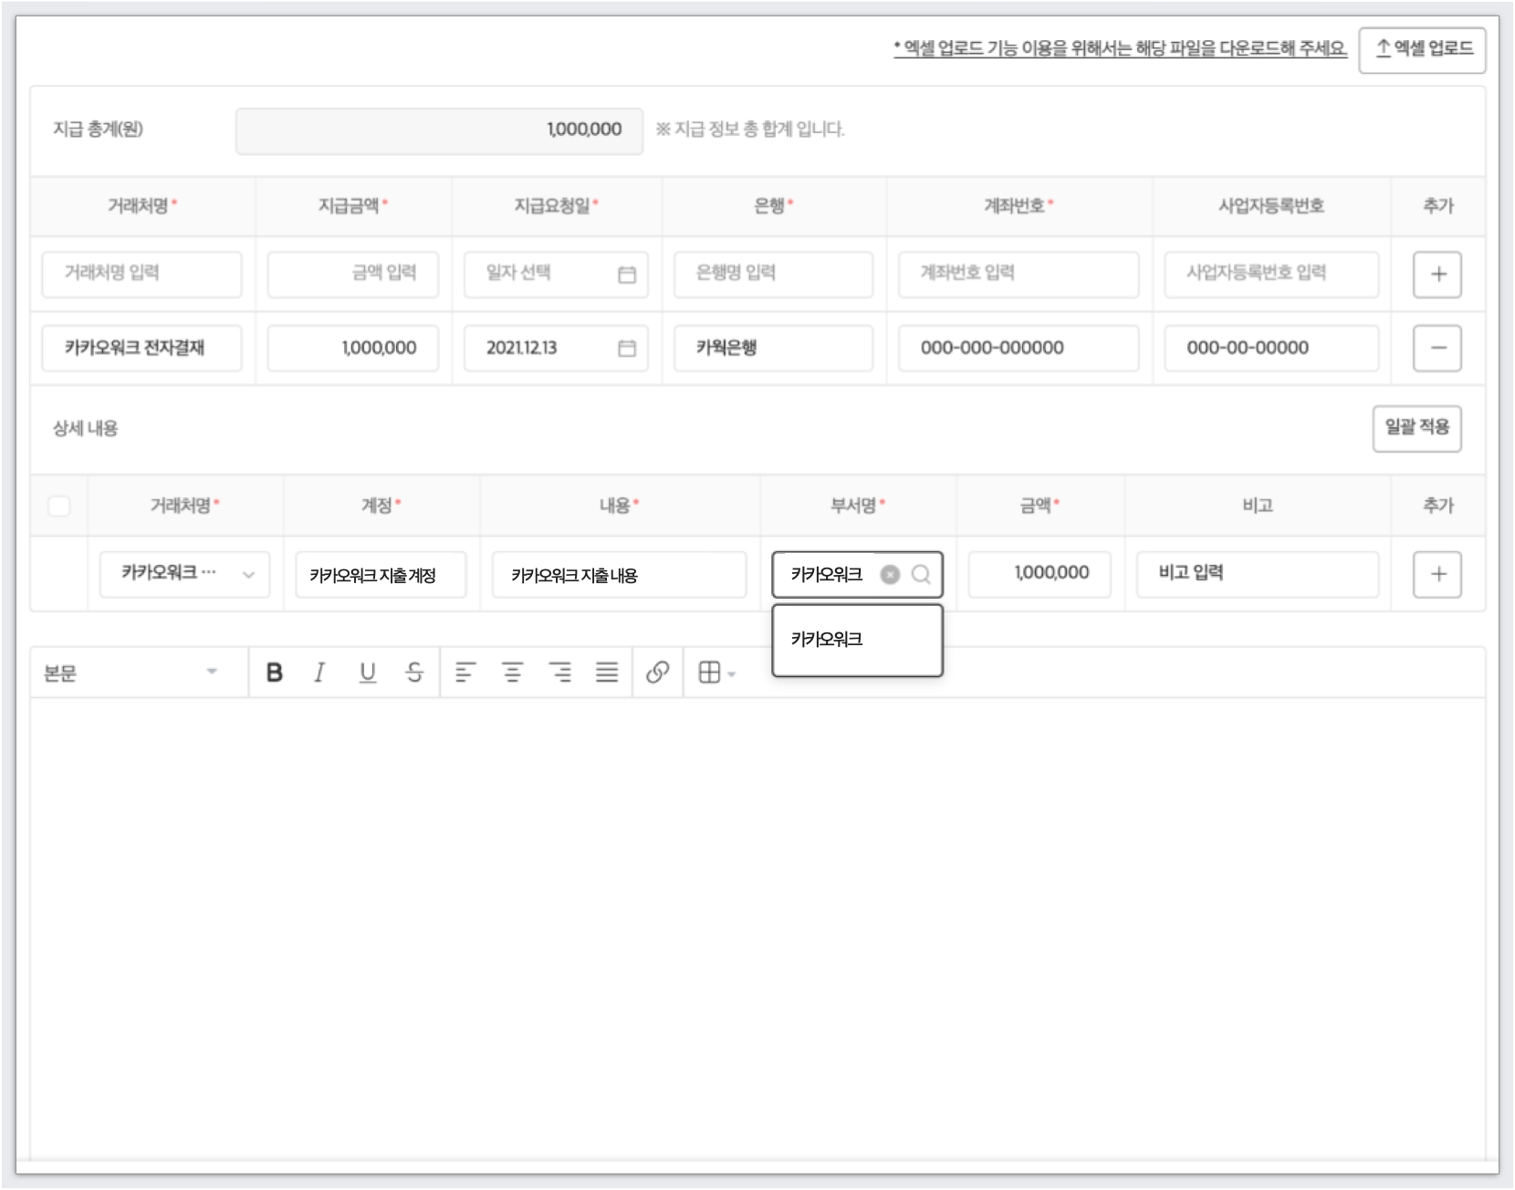Image resolution: width=1515 pixels, height=1190 pixels.
Task: Align editor text to the left
Action: (x=465, y=673)
